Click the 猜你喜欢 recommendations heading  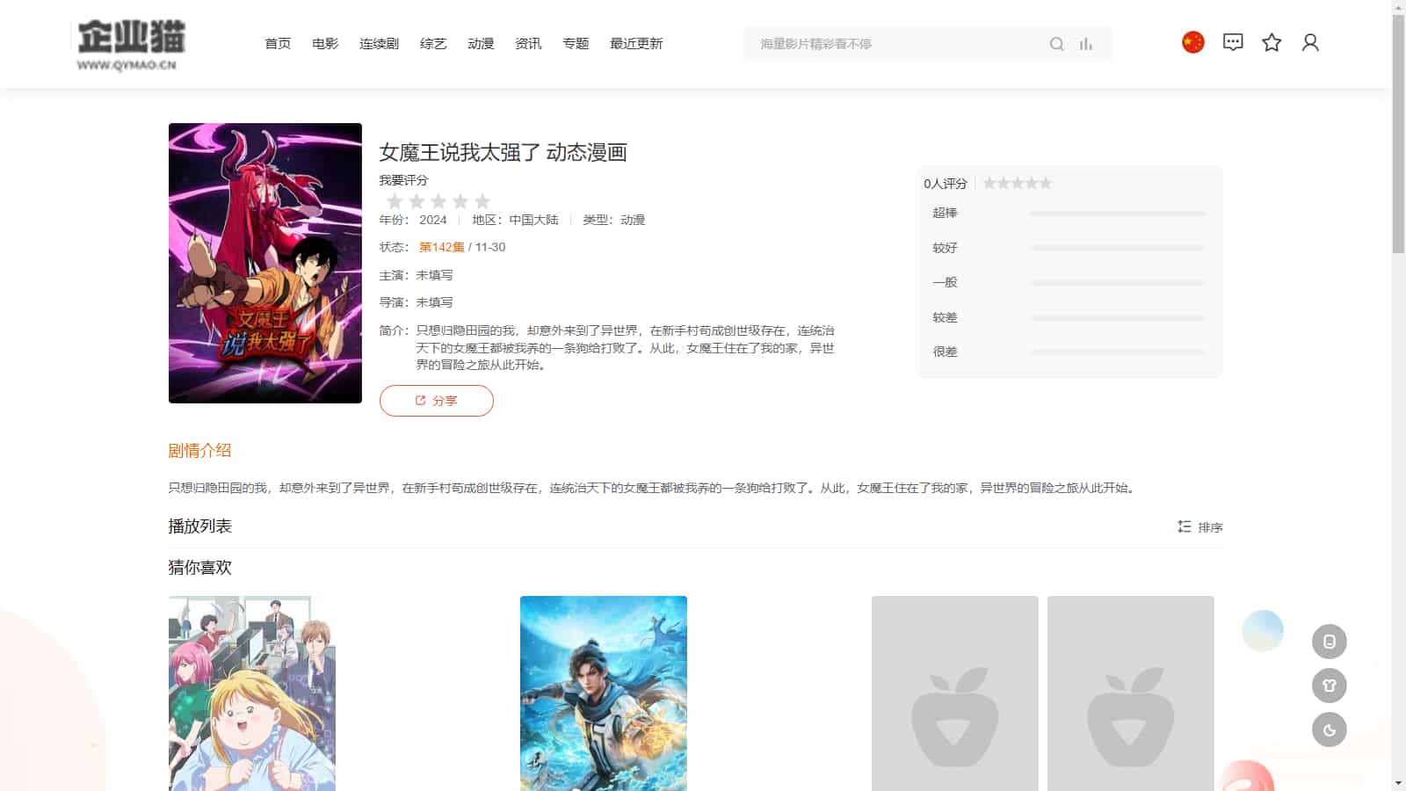point(199,568)
